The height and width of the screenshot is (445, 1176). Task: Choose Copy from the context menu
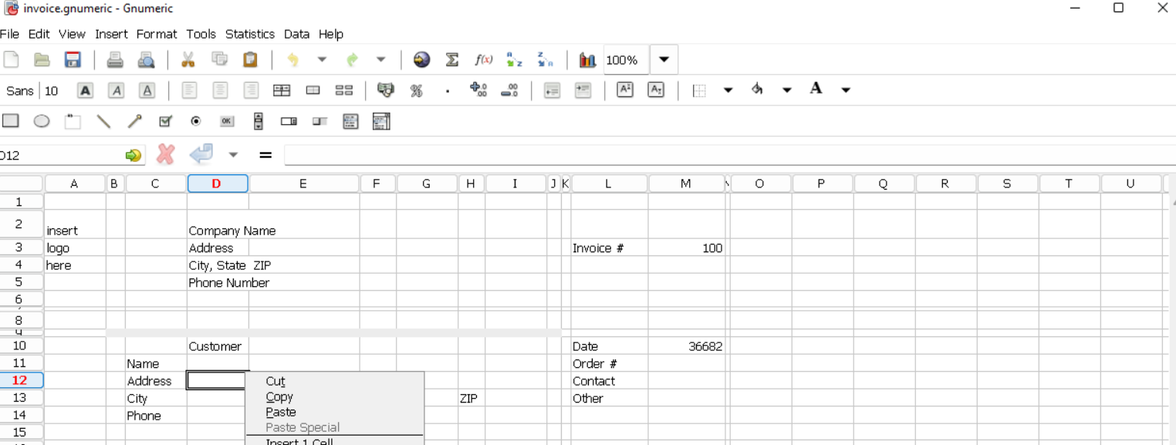click(279, 396)
